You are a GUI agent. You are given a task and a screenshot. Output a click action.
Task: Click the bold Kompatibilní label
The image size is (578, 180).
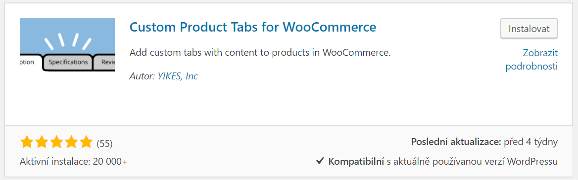[356, 161]
